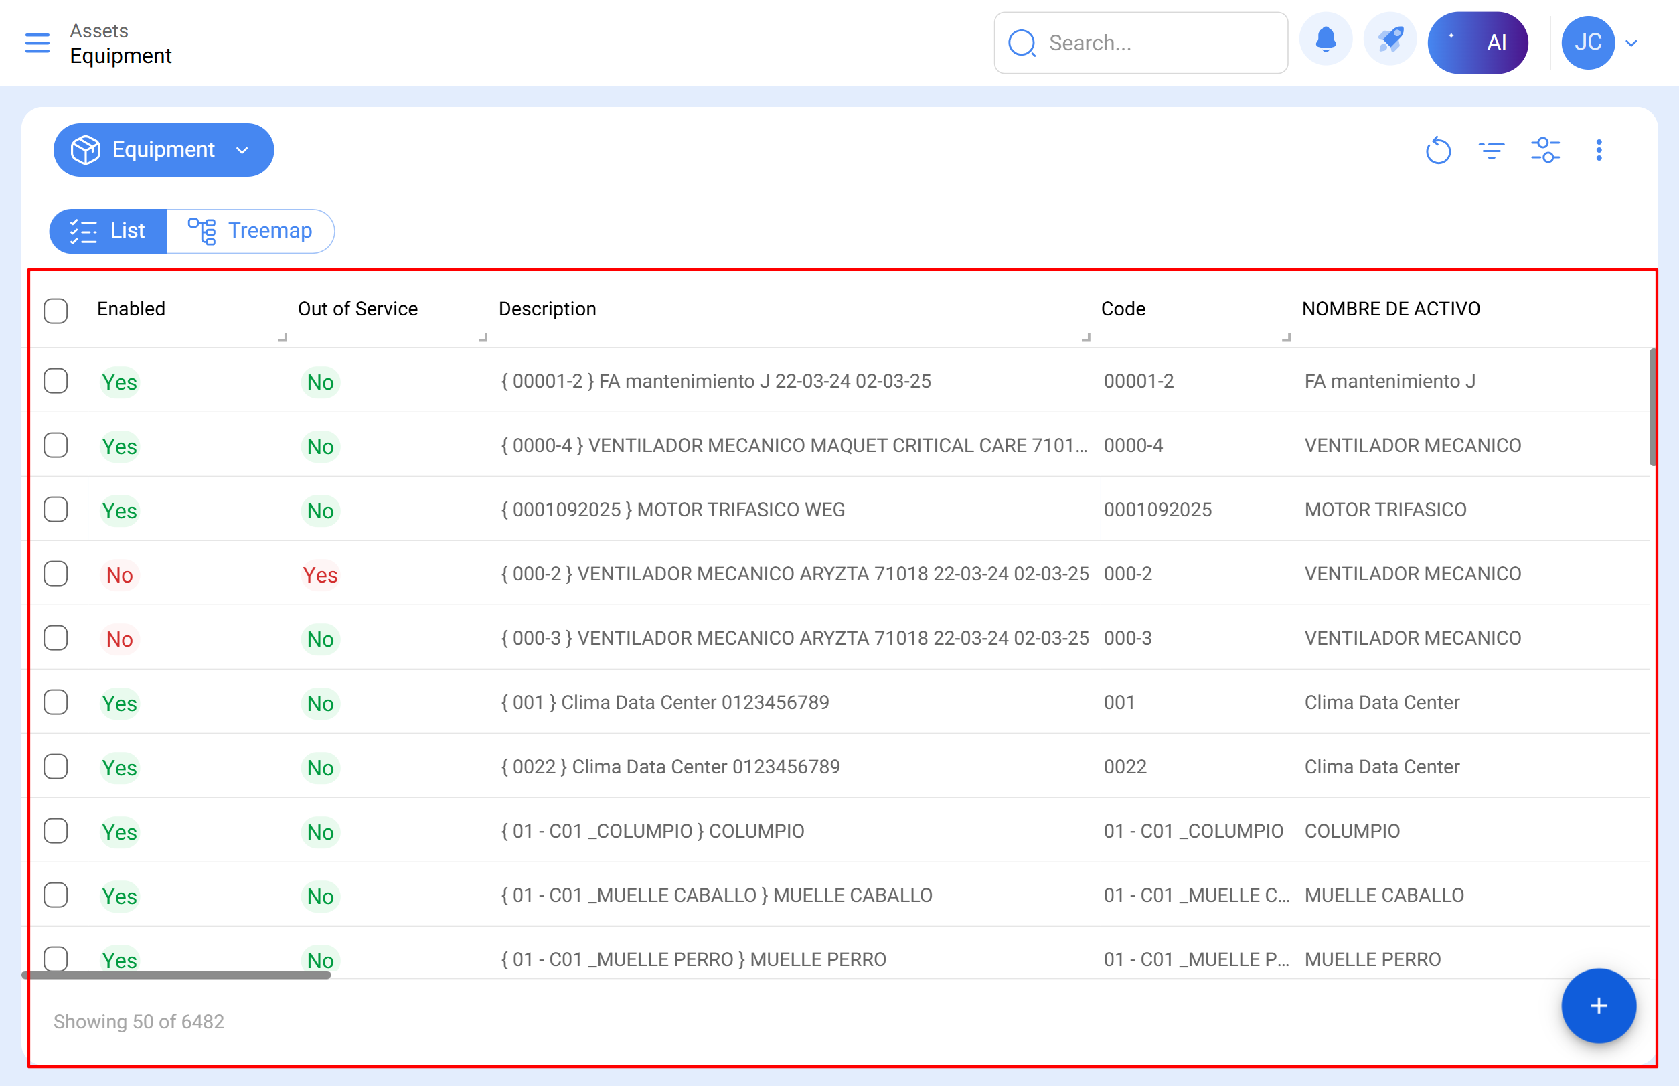
Task: Check the MOTOR TRIFASICO WEG row
Action: point(56,510)
